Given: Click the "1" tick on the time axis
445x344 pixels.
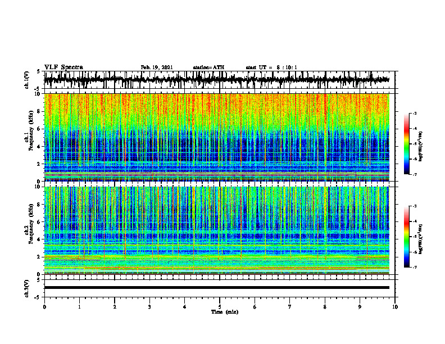Looking at the screenshot, I should click(x=79, y=307).
